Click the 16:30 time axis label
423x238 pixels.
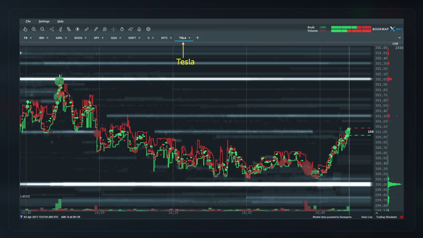247,213
